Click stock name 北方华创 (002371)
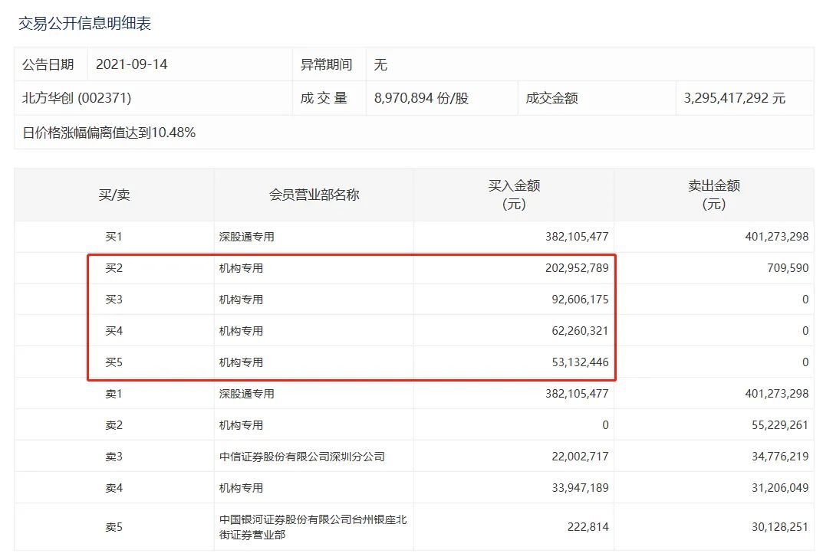 tap(77, 98)
